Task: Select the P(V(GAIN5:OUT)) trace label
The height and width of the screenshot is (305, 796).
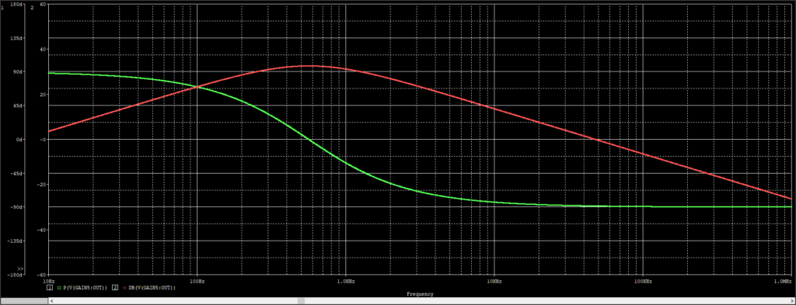Action: point(86,288)
